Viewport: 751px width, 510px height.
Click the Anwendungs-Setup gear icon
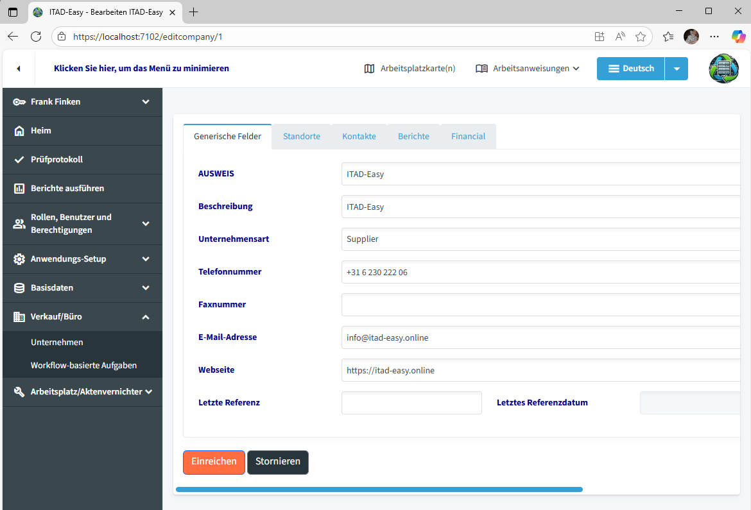[19, 259]
